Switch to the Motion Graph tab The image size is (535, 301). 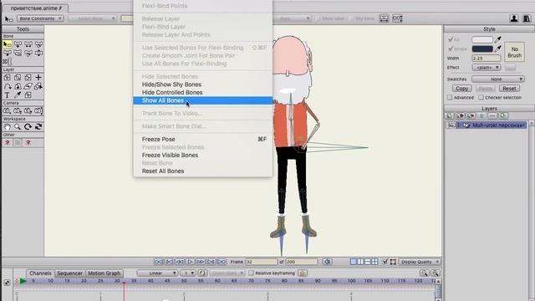pyautogui.click(x=104, y=273)
